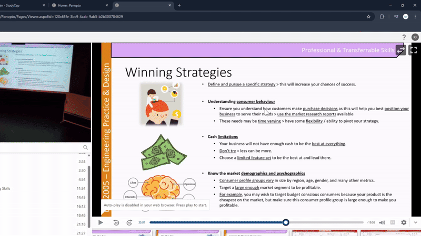Click 'Define and pursue a specific strategy' text
The width and height of the screenshot is (421, 236).
[242, 84]
